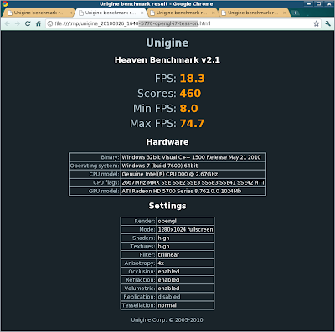Click 'ATI Radeon HD 5700 Series' cell

tap(193, 191)
